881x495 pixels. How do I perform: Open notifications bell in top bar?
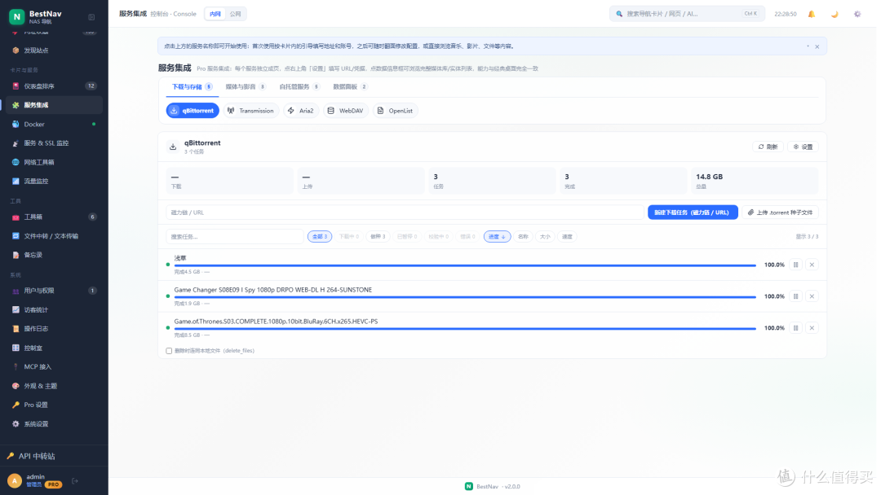click(812, 14)
